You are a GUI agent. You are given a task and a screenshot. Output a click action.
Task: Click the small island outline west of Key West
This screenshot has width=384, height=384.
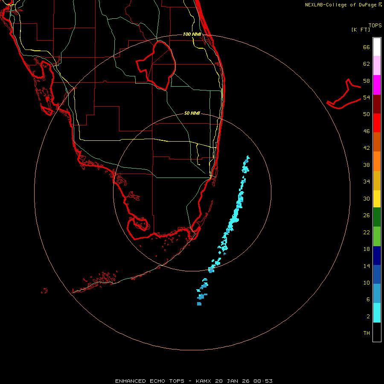coord(44,291)
